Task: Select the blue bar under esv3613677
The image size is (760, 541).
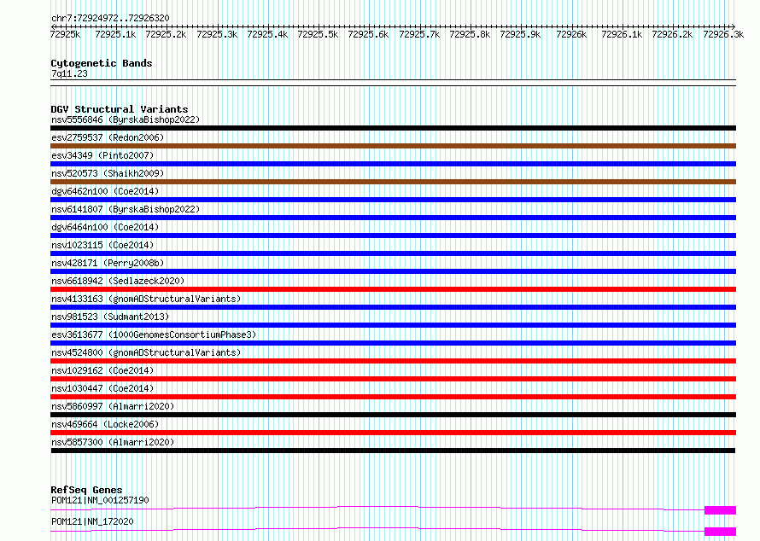Action: point(393,343)
